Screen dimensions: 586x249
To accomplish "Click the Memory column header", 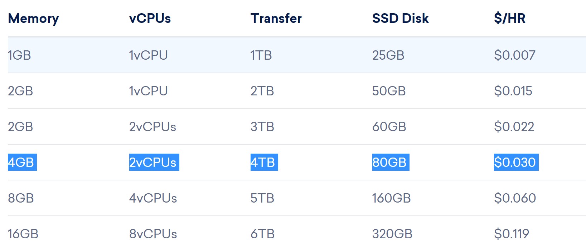I will (x=33, y=18).
